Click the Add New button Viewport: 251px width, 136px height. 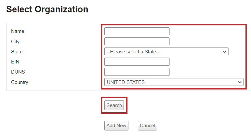click(x=116, y=126)
